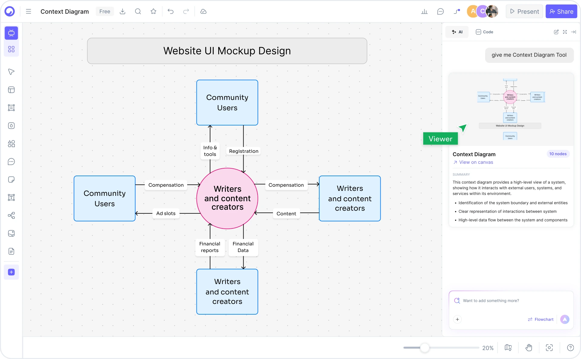Select the hand pan tool
Screen dimensions: 581x359
(x=529, y=348)
